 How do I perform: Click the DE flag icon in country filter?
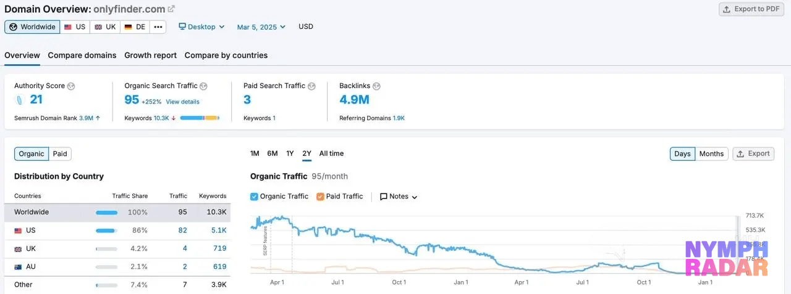tap(128, 27)
